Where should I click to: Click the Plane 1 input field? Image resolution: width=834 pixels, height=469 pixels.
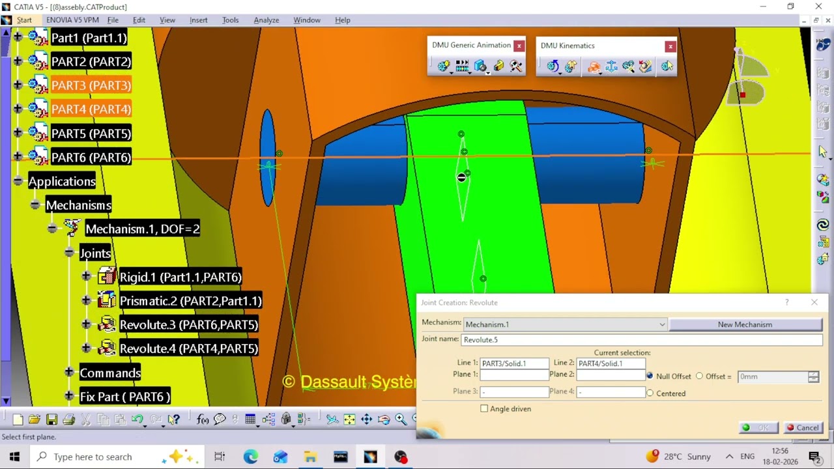(x=514, y=375)
